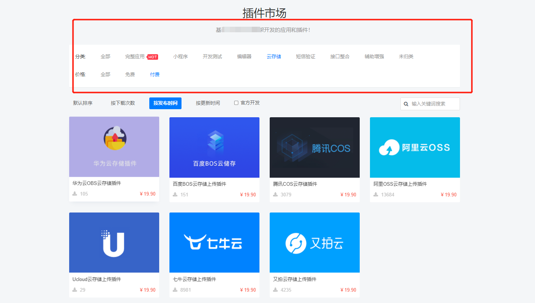This screenshot has width=535, height=303.
Task: Open 又拍云存储上传插件 title link
Action: 295,279
